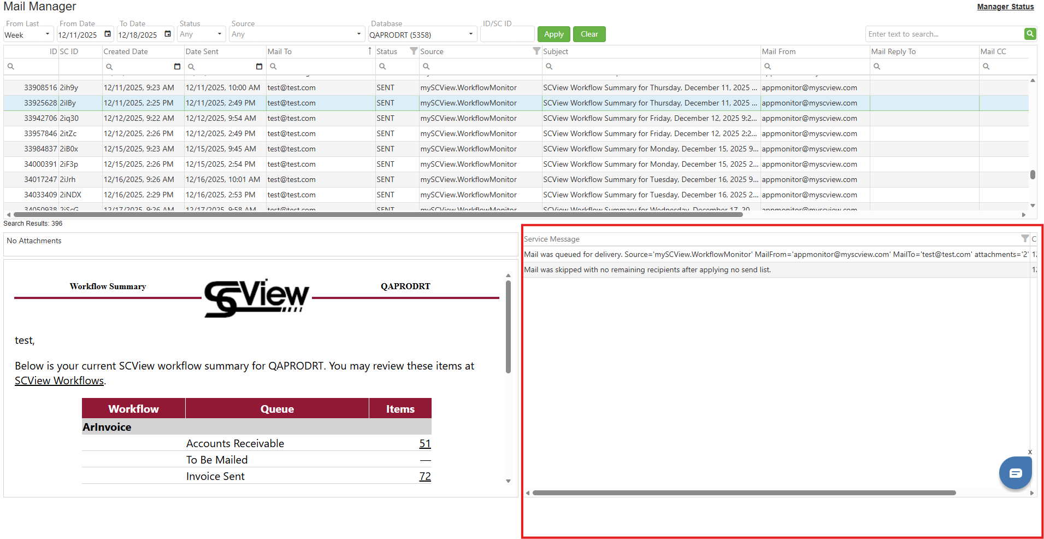Open Date Sent filter calendar icon

259,67
